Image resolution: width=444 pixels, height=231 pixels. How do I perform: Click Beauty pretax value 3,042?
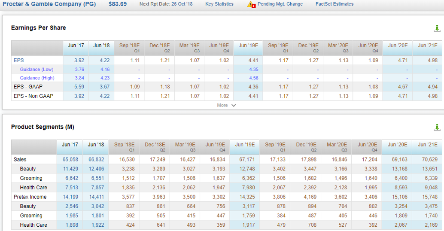(x=98, y=206)
